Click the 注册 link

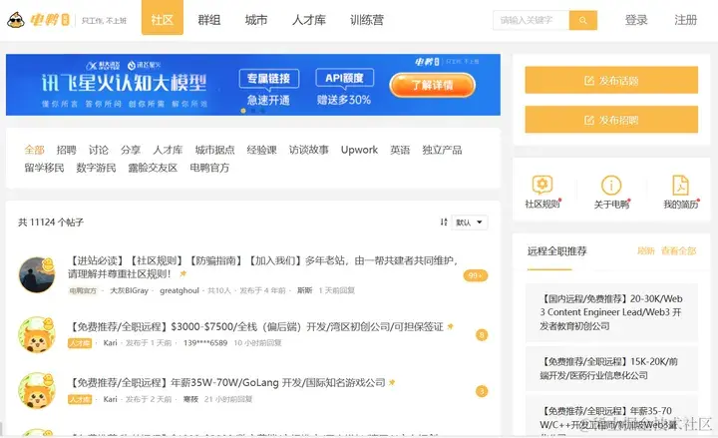click(685, 20)
